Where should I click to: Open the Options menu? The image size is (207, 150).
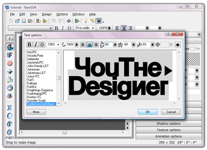[x=62, y=14]
